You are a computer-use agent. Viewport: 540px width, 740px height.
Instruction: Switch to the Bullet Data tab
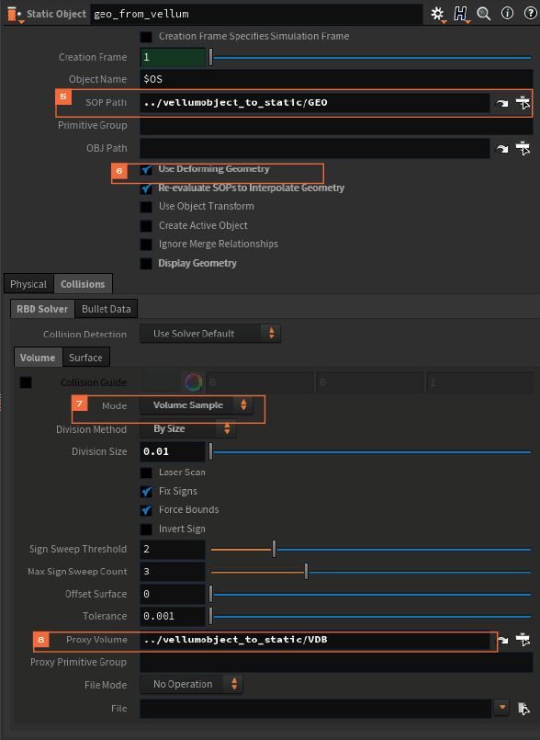tap(107, 309)
